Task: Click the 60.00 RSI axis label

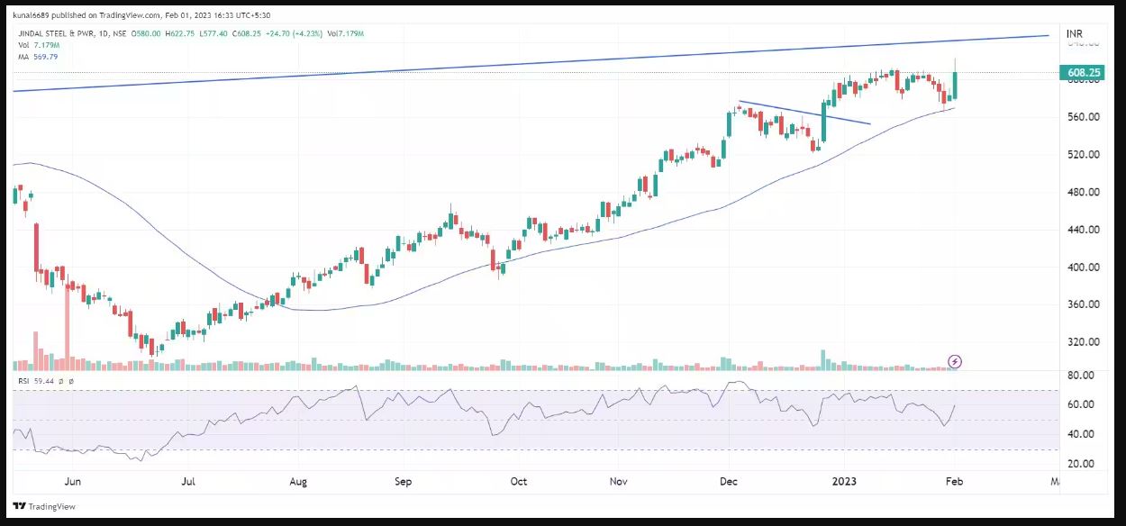Action: click(1081, 404)
